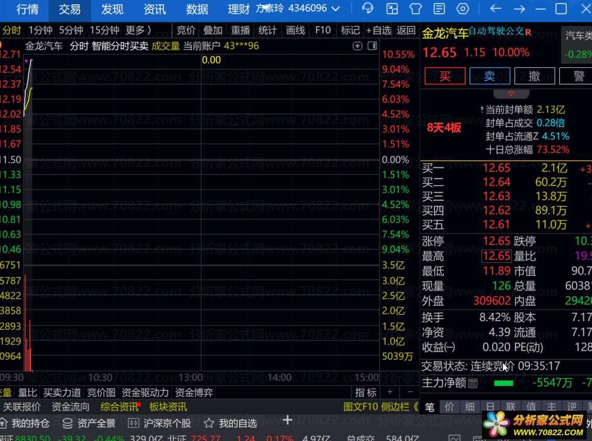Click the 撤 cancel order button
Screen dimensions: 592x441
tap(534, 76)
